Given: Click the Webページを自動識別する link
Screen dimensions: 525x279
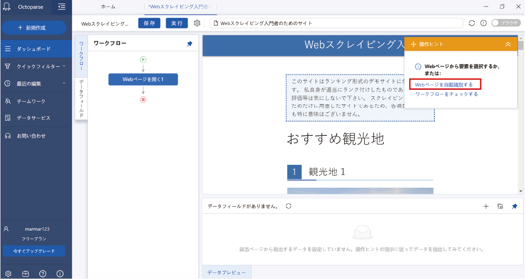Looking at the screenshot, I should click(x=444, y=85).
